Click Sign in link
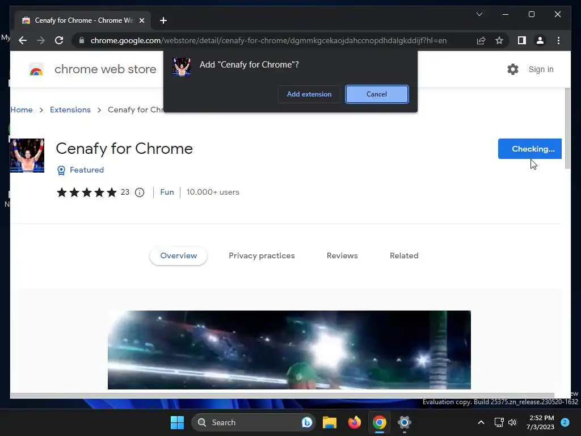 click(x=541, y=69)
